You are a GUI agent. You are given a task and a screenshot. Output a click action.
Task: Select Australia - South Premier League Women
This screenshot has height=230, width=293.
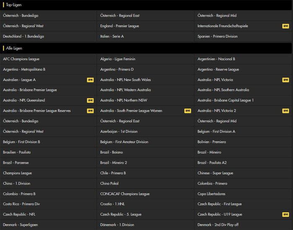[x=145, y=111]
